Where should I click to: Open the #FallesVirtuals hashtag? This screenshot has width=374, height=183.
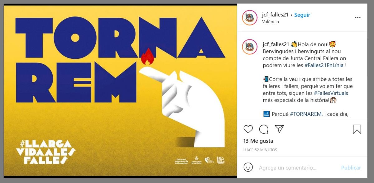pos(331,93)
